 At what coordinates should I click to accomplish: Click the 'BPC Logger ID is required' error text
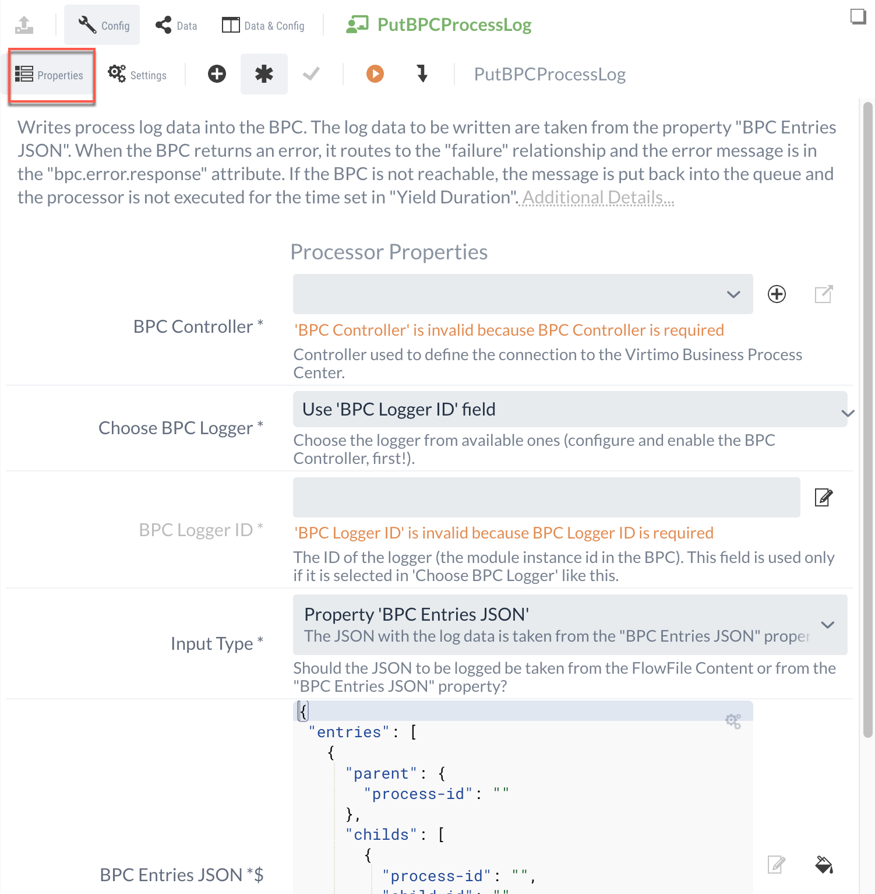[x=504, y=533]
